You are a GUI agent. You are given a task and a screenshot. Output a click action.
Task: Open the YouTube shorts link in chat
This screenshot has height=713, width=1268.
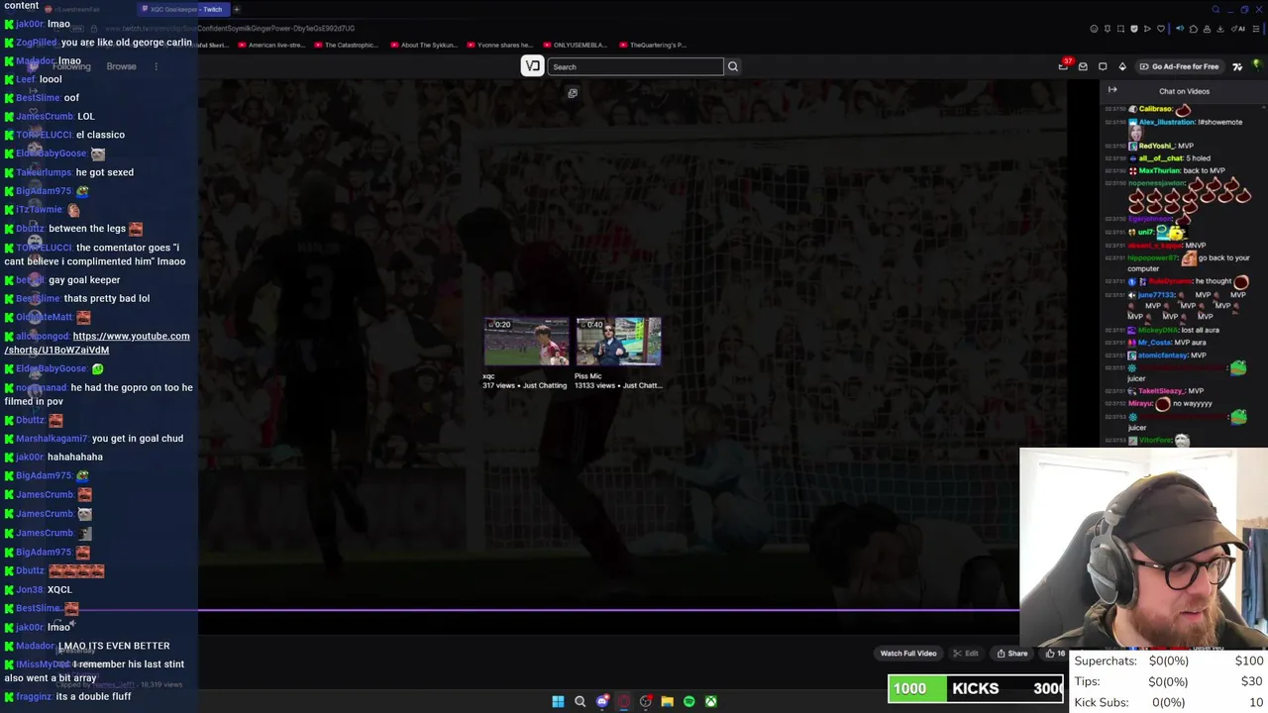pos(97,343)
